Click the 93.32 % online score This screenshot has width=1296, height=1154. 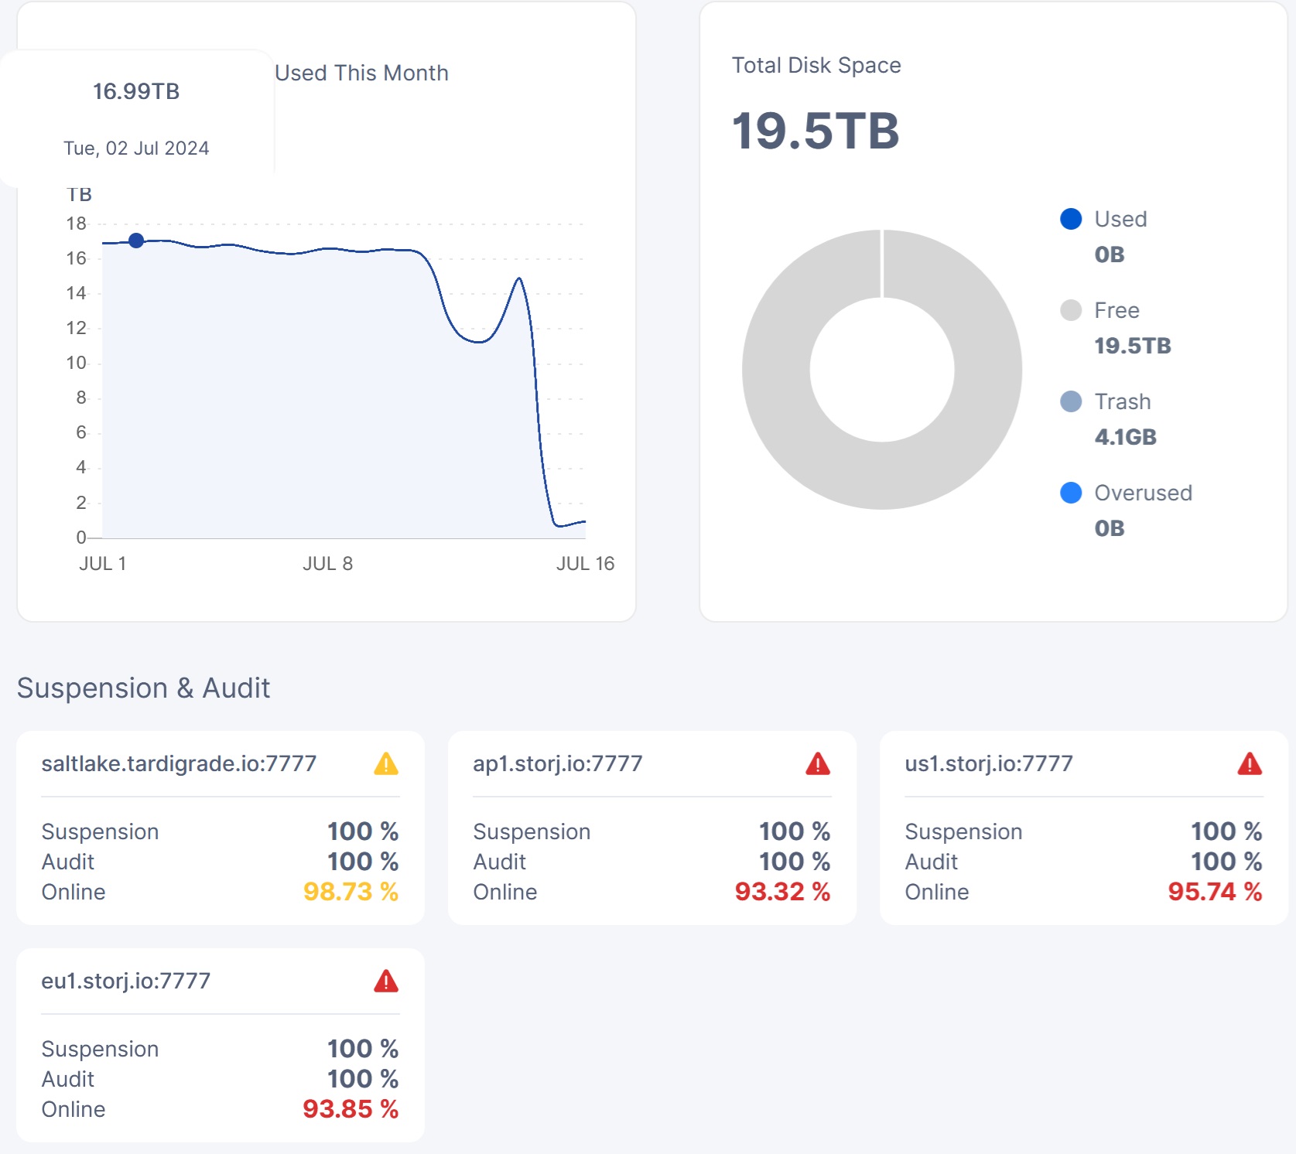782,892
